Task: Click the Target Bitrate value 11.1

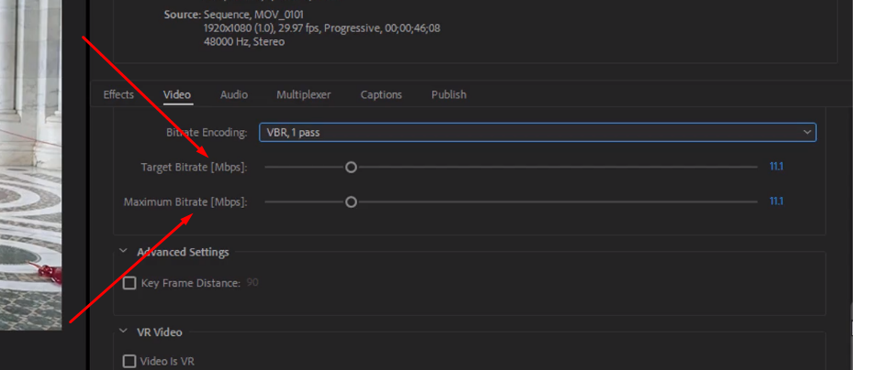Action: 776,167
